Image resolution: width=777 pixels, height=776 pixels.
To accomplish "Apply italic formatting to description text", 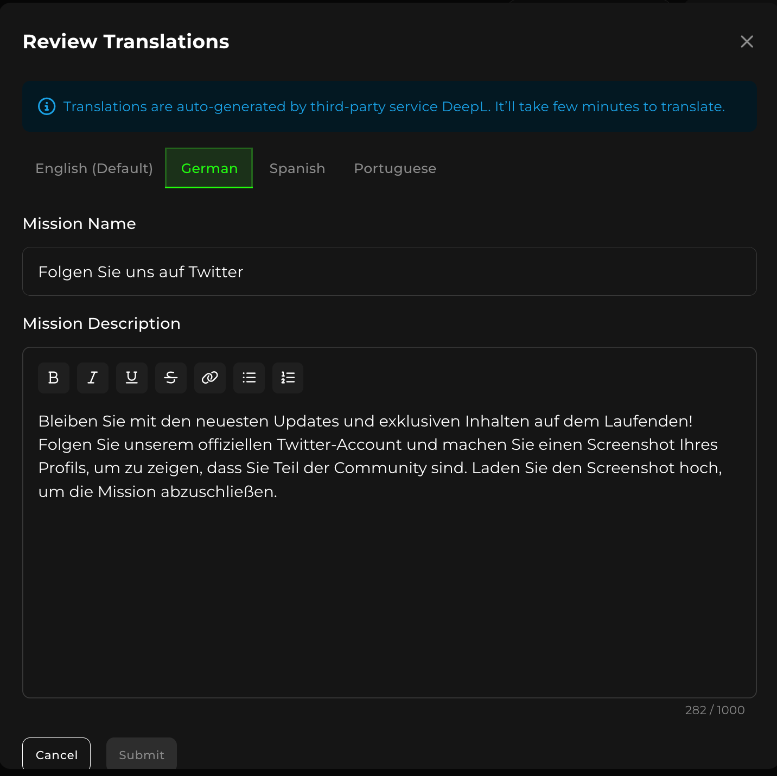I will pos(93,378).
